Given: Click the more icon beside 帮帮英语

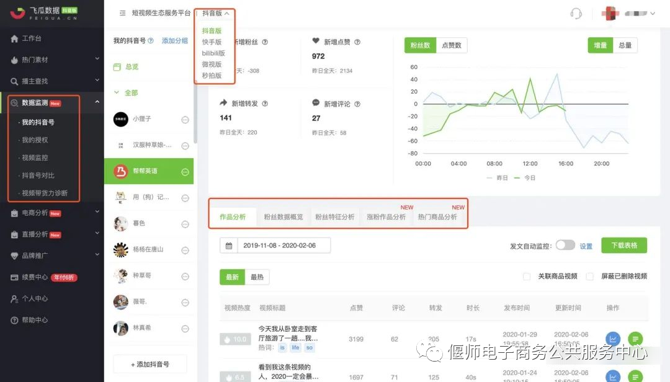Looking at the screenshot, I should click(185, 172).
